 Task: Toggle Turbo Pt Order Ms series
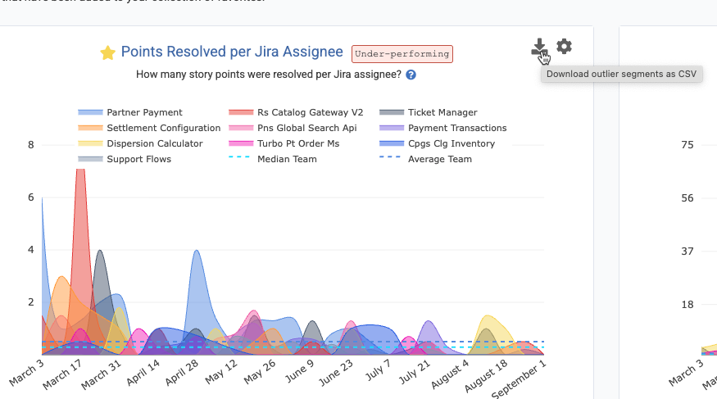pyautogui.click(x=297, y=143)
